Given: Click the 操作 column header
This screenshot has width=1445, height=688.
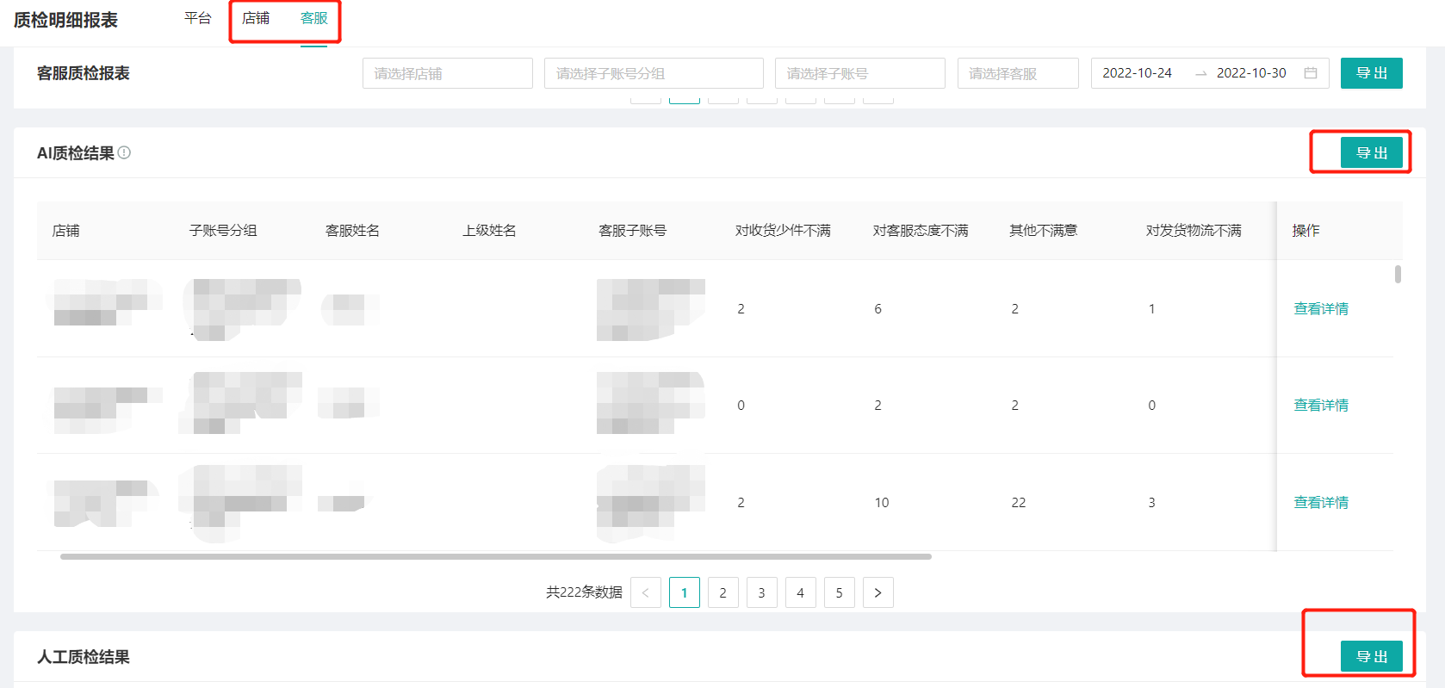Looking at the screenshot, I should (x=1305, y=231).
